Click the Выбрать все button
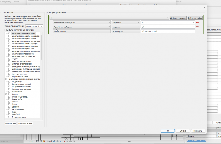Image resolution: width=221 pixels, height=144 pixels. tap(11, 124)
